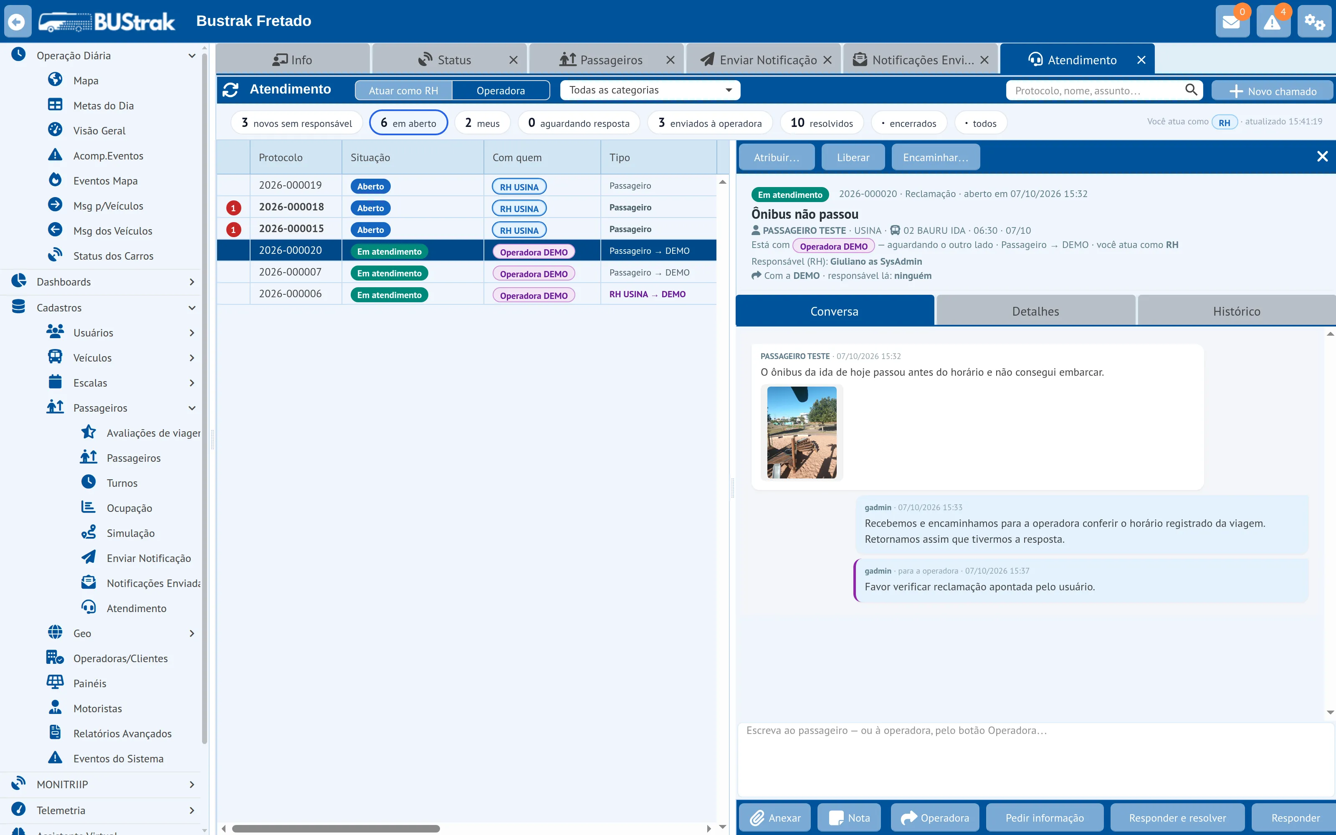
Task: Open Acomp.Eventos in the sidebar
Action: [x=108, y=156]
